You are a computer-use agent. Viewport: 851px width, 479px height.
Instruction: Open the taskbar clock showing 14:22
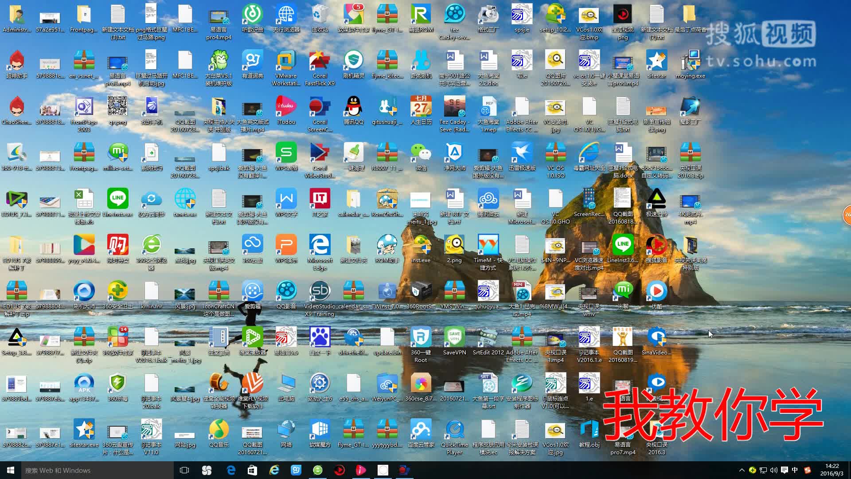pos(832,470)
